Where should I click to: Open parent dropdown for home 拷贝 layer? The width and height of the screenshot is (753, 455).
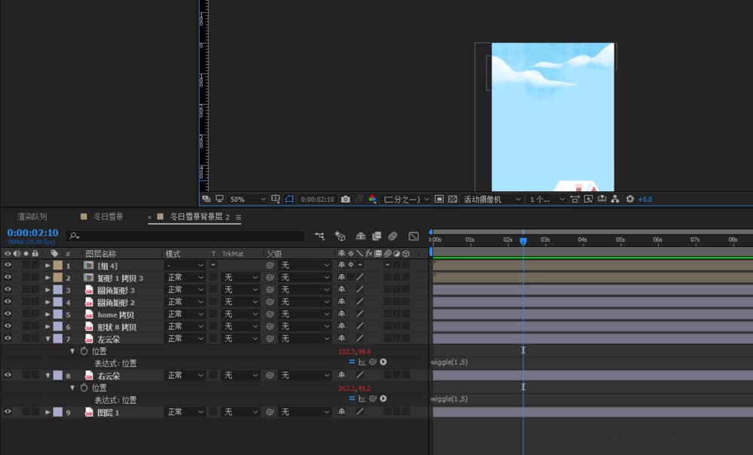click(306, 314)
